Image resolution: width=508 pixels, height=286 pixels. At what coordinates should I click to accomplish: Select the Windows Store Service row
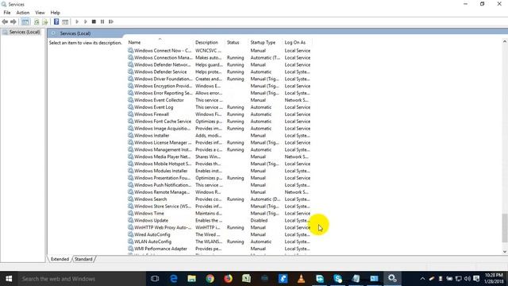click(x=219, y=207)
